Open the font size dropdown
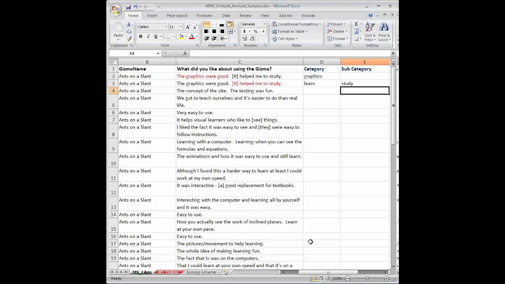Screen dimensions: 505x284 click(181, 27)
